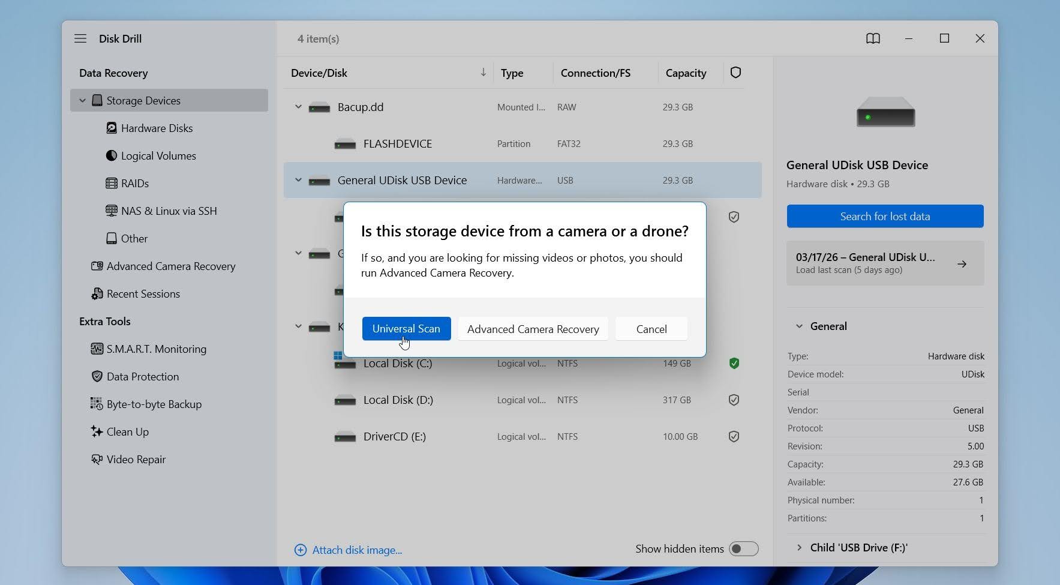
Task: Select the FLASHDEVICE partition row
Action: coord(523,143)
